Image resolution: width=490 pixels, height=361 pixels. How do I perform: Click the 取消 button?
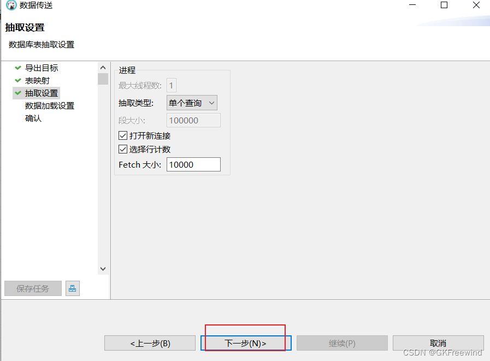tap(438, 343)
